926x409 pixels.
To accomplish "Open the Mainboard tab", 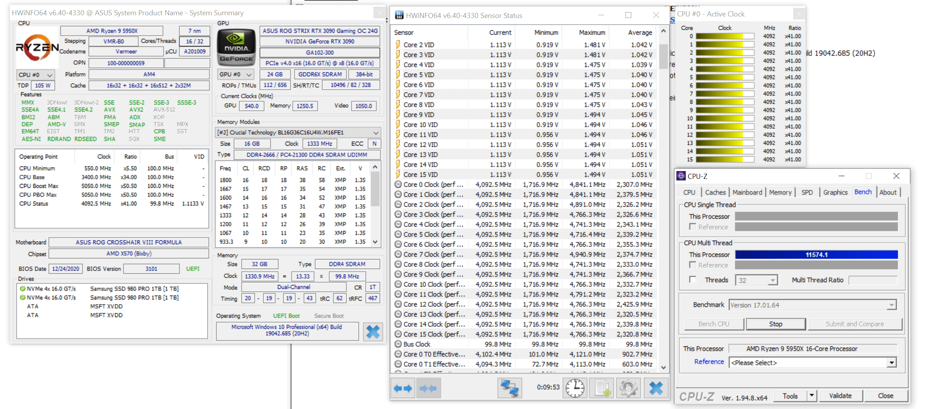I will [x=747, y=192].
